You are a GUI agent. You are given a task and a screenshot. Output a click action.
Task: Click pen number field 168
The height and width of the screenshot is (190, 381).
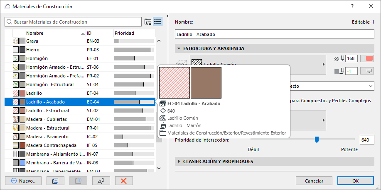coord(351,59)
